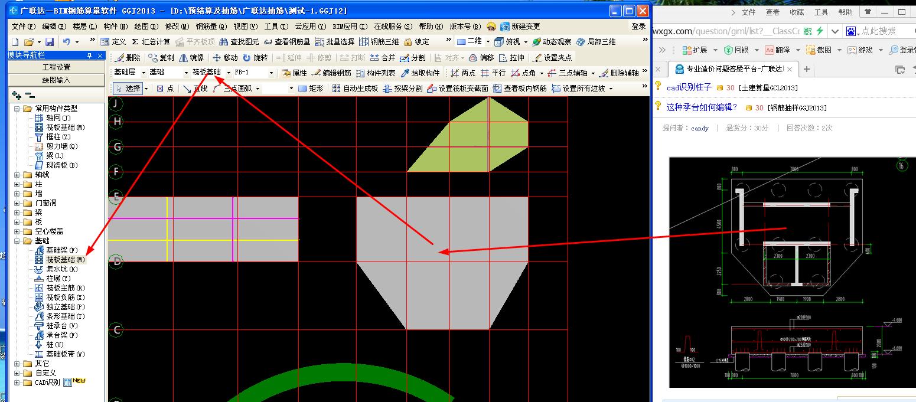Click the CAD drawing thumbnail in browser
This screenshot has width=916, height=402.
pyautogui.click(x=792, y=272)
